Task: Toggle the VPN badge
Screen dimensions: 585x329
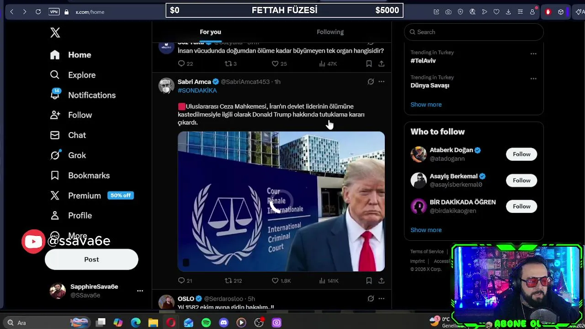Action: coord(54,12)
